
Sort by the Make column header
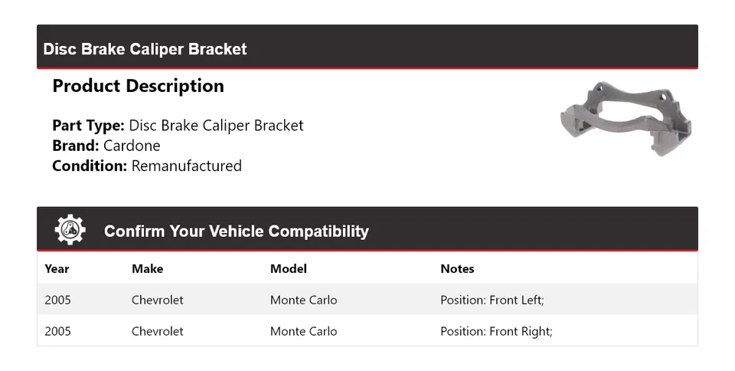pyautogui.click(x=147, y=269)
